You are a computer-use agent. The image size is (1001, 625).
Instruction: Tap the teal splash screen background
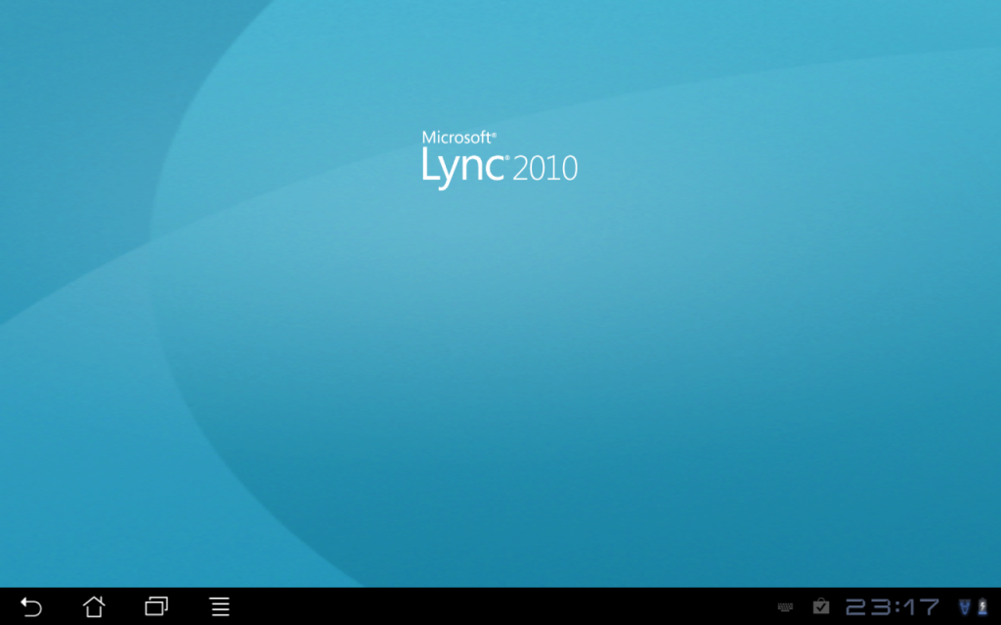pos(500,391)
